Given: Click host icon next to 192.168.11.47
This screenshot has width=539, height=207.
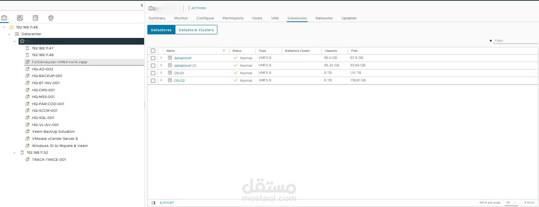Looking at the screenshot, I should pos(27,48).
